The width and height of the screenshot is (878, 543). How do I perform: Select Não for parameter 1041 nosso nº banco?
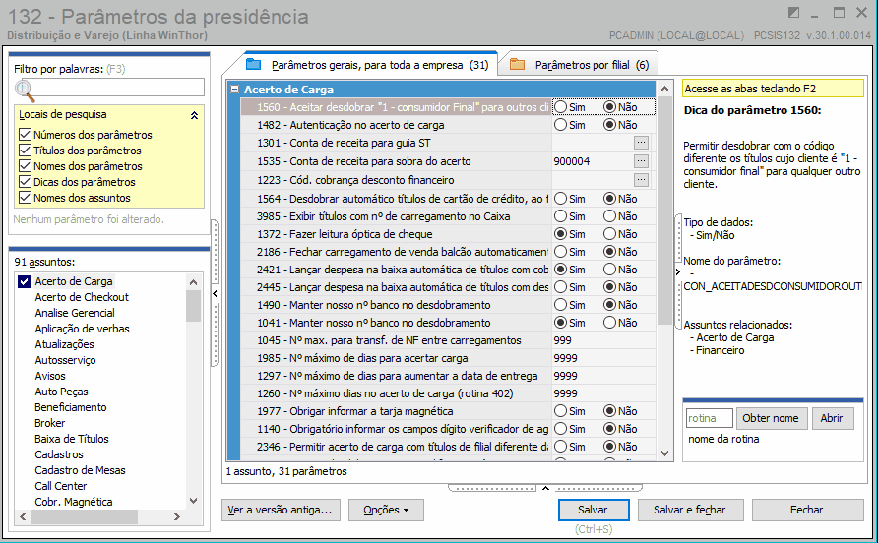(610, 323)
